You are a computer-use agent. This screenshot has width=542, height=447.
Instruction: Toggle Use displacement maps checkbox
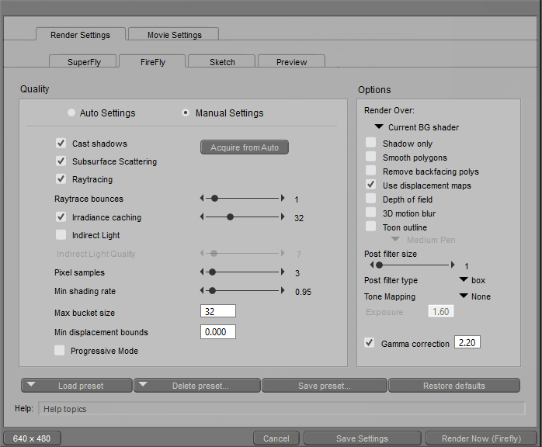(x=371, y=185)
